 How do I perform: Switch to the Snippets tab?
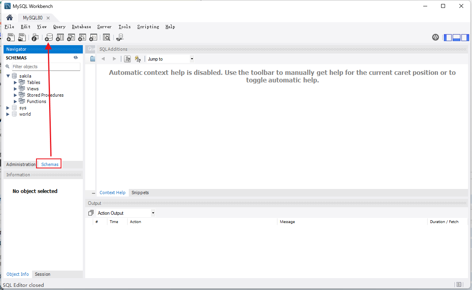coord(140,193)
